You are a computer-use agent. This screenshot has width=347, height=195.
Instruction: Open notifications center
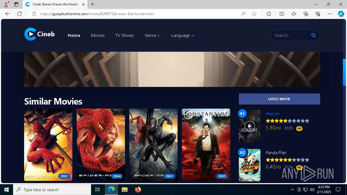pyautogui.click(x=338, y=190)
